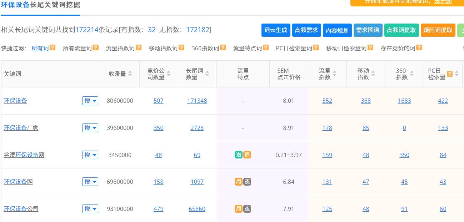Switch to 环保设备长尾关键词挖掘 tab
Viewport: 464px width, 222px height.
pyautogui.click(x=40, y=5)
